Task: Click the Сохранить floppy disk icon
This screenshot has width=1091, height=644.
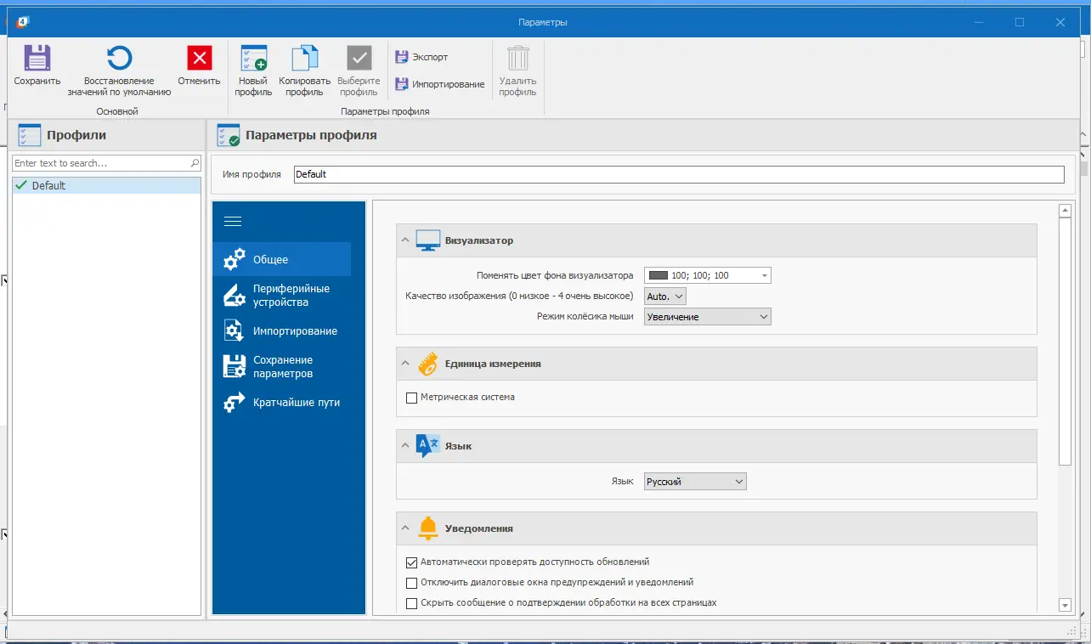Action: [x=37, y=58]
